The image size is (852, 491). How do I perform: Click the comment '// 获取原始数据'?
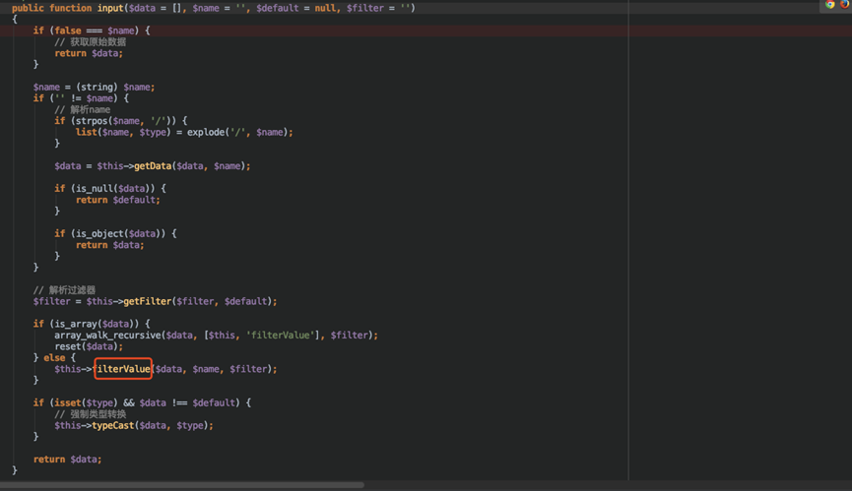[x=91, y=41]
